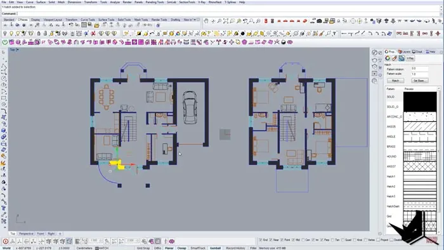Screen dimensions: 444x250
Task: Click the Set Base... button
Action: (419, 81)
